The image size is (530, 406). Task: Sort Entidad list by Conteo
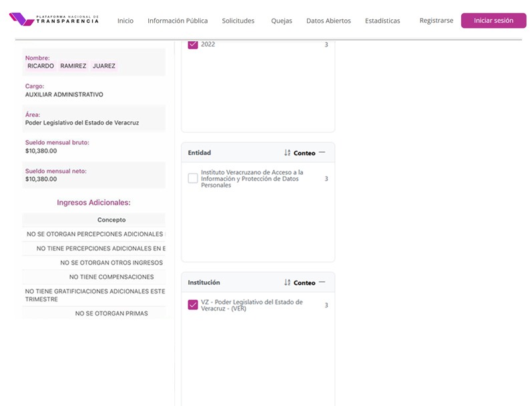point(304,153)
